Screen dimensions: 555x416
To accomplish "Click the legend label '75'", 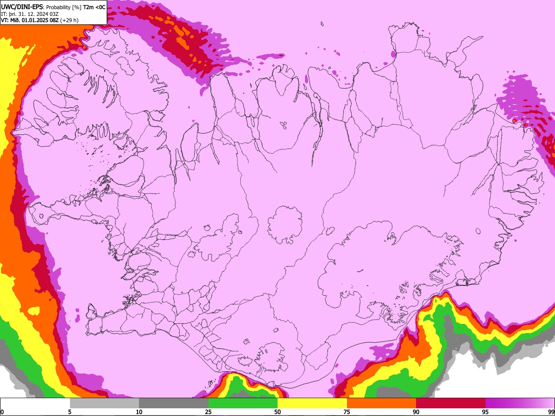I will pyautogui.click(x=347, y=412).
